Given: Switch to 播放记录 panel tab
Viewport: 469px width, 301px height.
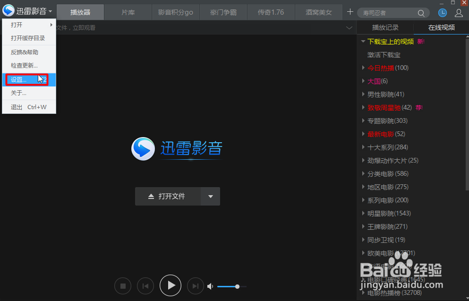Looking at the screenshot, I should 385,27.
